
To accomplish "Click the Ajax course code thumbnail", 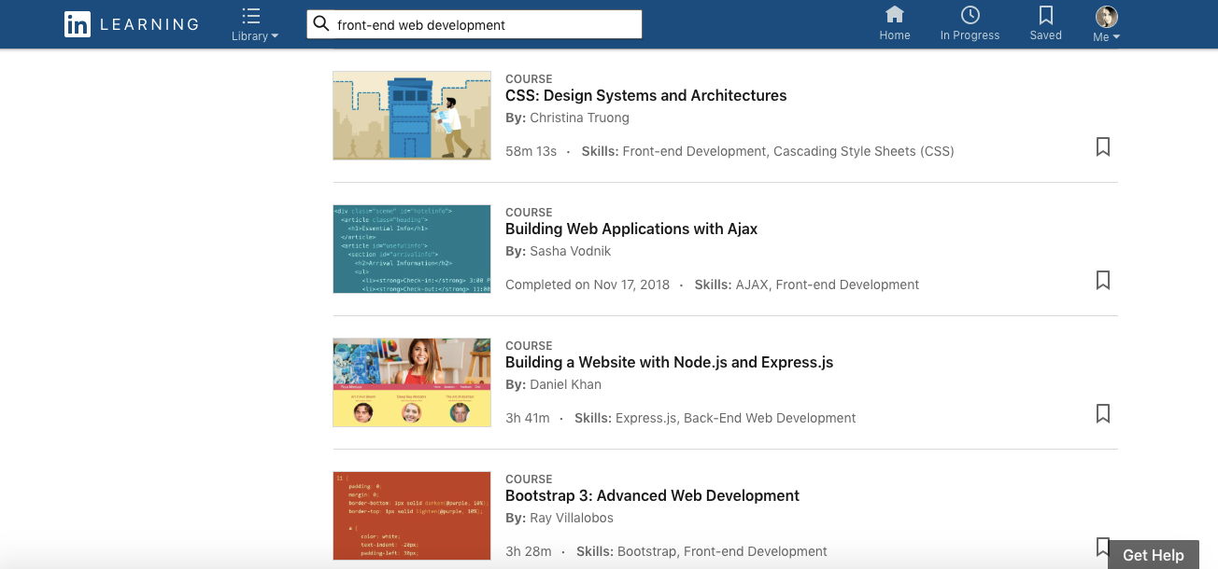I will [x=412, y=249].
